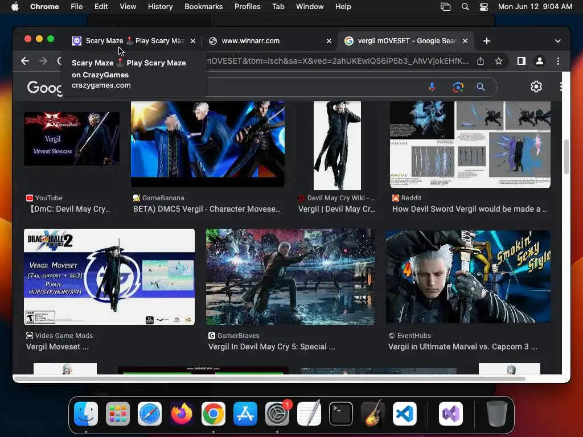The image size is (583, 437).
Task: Open the File menu
Action: (x=77, y=7)
